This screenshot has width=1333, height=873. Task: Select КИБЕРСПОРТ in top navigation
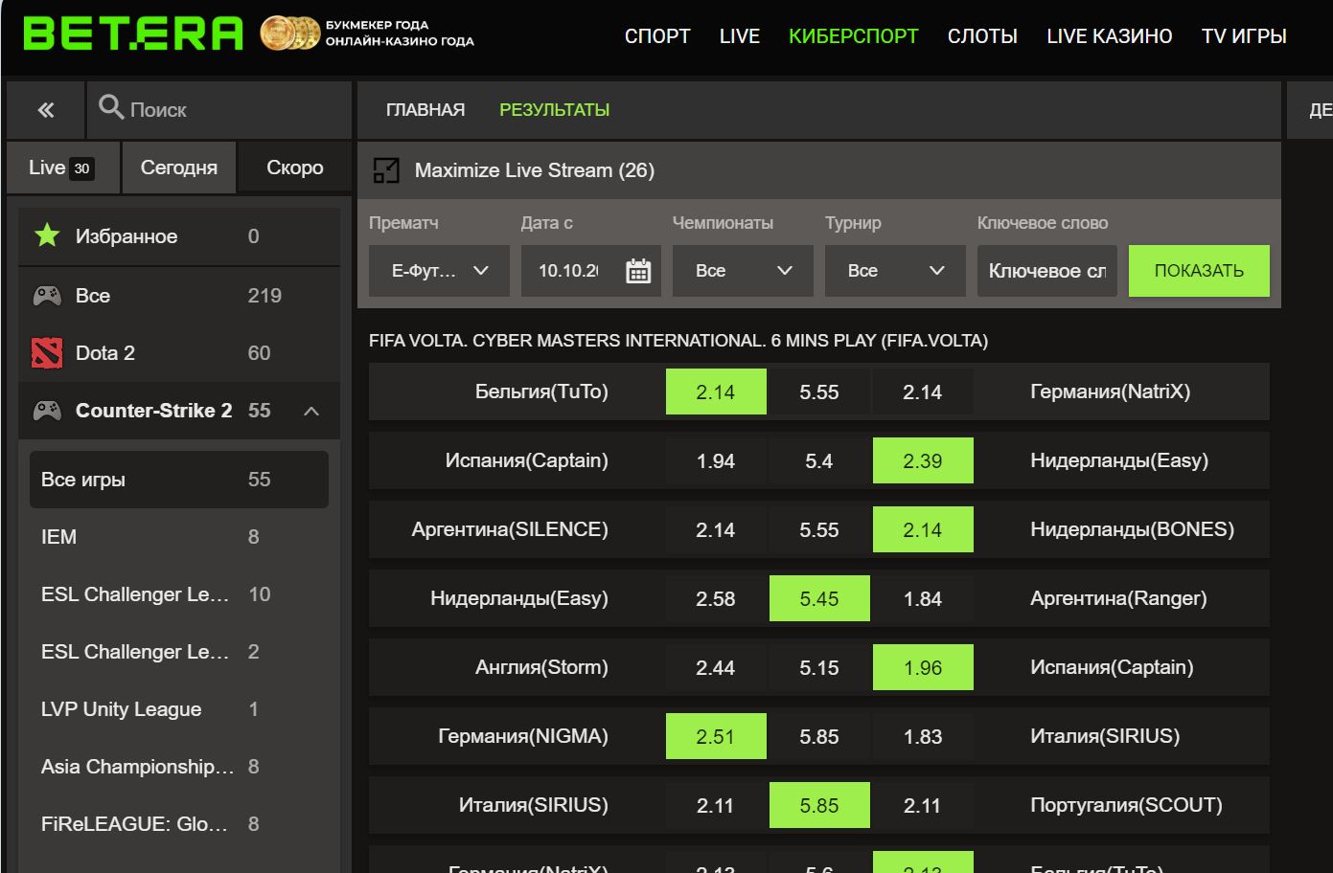(854, 36)
